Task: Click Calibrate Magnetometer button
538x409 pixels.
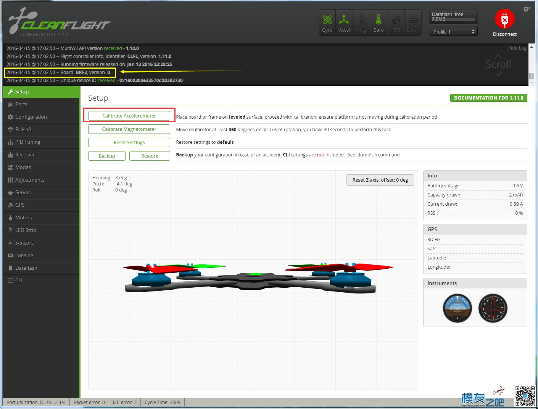Action: coord(129,129)
